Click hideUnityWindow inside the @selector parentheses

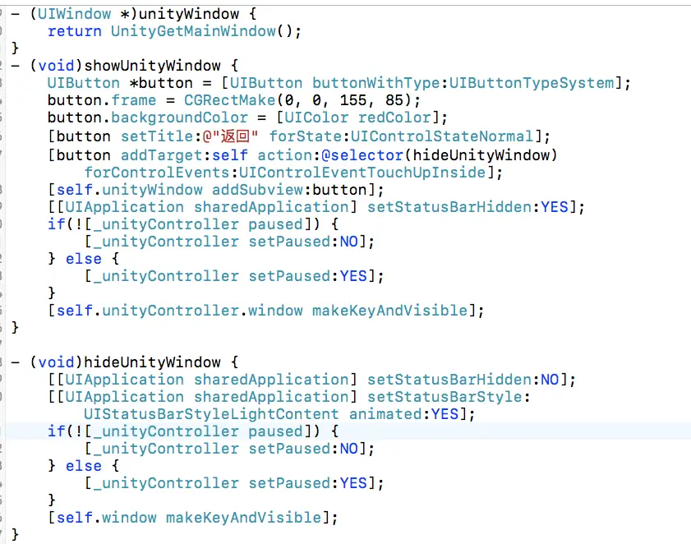click(481, 155)
